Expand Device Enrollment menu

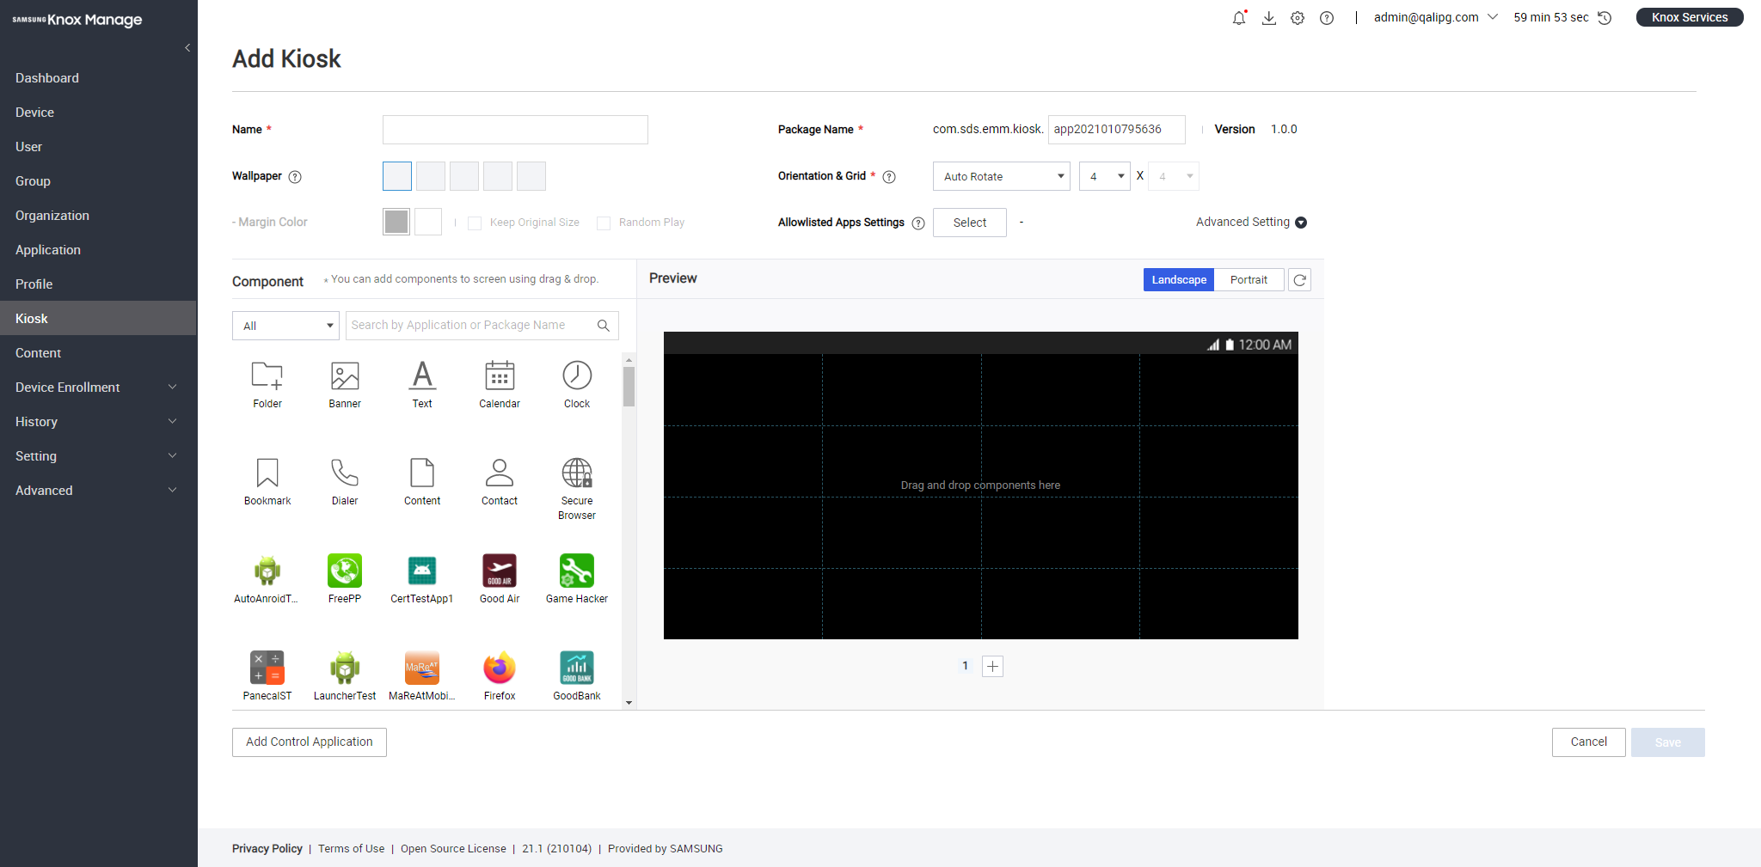[97, 388]
